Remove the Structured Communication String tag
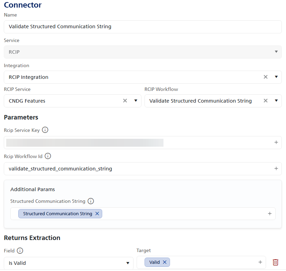Screen dimensions: 286x271 97,214
